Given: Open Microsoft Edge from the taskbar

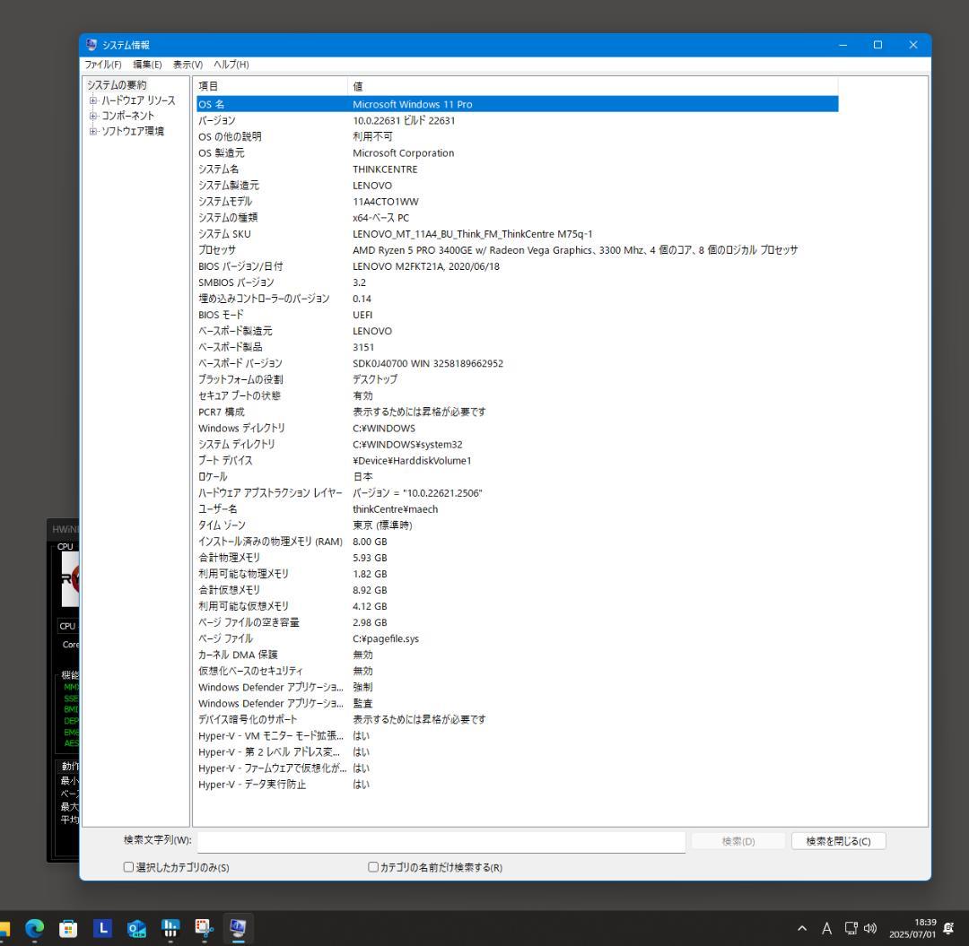Looking at the screenshot, I should coord(35,928).
